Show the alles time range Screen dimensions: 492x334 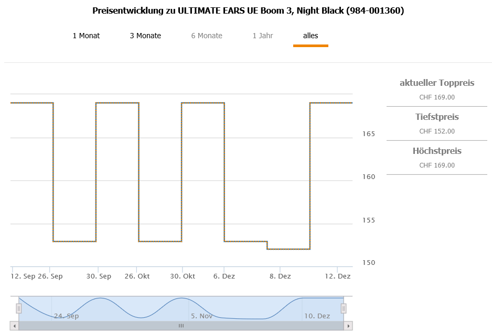coord(311,36)
